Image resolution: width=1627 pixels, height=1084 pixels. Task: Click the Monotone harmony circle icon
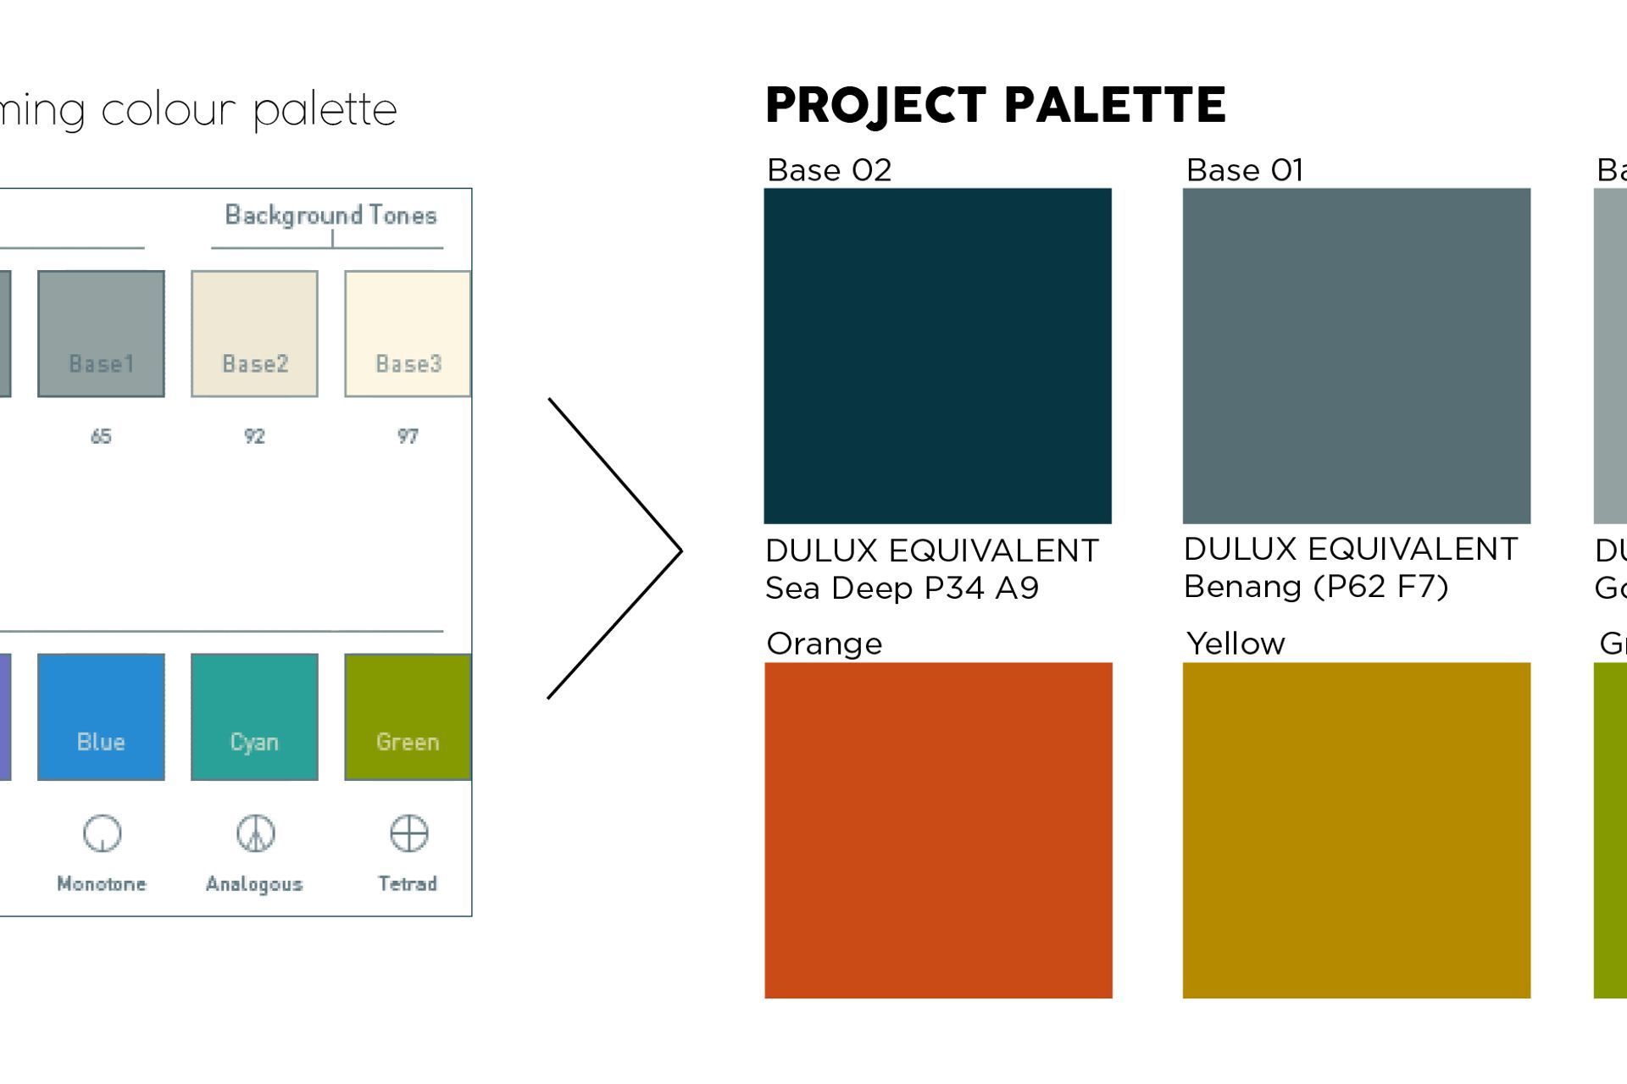pyautogui.click(x=102, y=834)
